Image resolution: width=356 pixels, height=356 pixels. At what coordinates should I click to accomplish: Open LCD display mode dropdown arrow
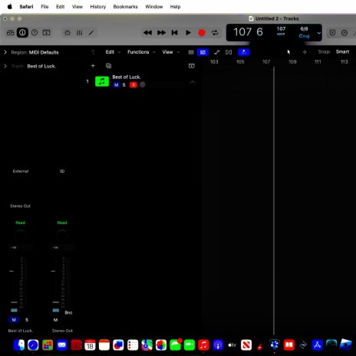point(318,33)
